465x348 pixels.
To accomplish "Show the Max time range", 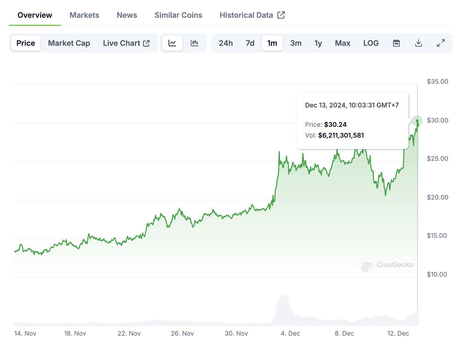I will click(343, 43).
